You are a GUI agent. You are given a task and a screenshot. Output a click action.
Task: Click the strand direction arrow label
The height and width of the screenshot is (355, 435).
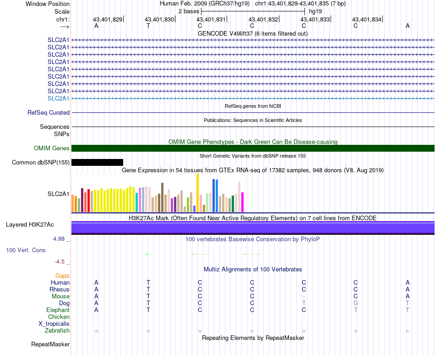point(65,26)
